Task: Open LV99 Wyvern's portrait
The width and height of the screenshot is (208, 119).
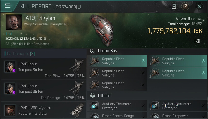Action: (x=10, y=110)
